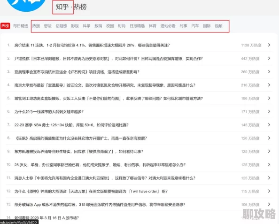Image resolution: width=279 pixels, height=224 pixels.
Task: Open the 数码 tab
Action: click(x=98, y=26)
